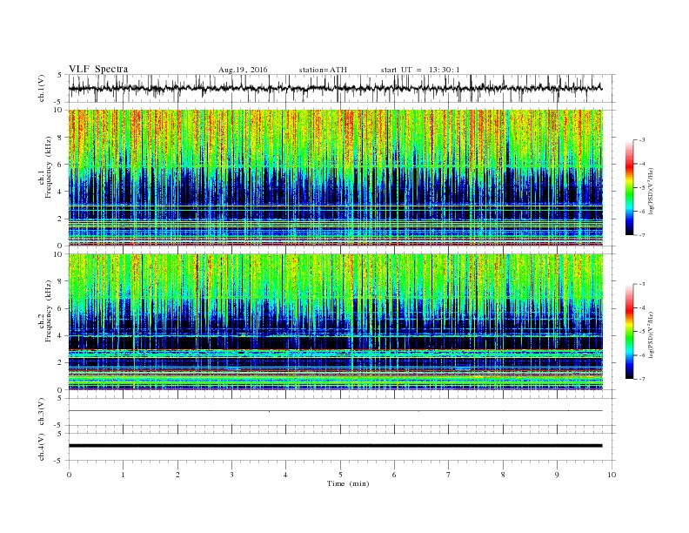Image resolution: width=689 pixels, height=533 pixels.
Task: Click the "ch.3(V)" axis label
Action: pyautogui.click(x=42, y=412)
